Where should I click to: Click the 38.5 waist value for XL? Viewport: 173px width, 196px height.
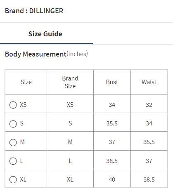149,179
